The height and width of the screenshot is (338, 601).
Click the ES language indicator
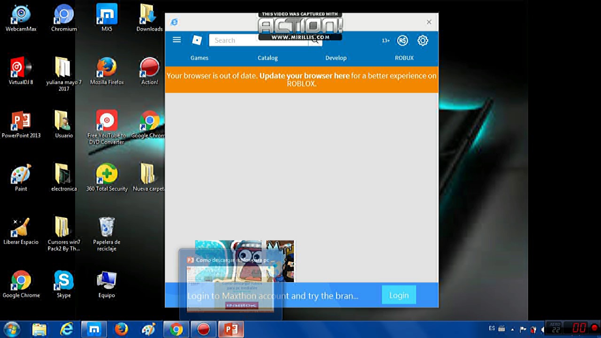click(492, 329)
